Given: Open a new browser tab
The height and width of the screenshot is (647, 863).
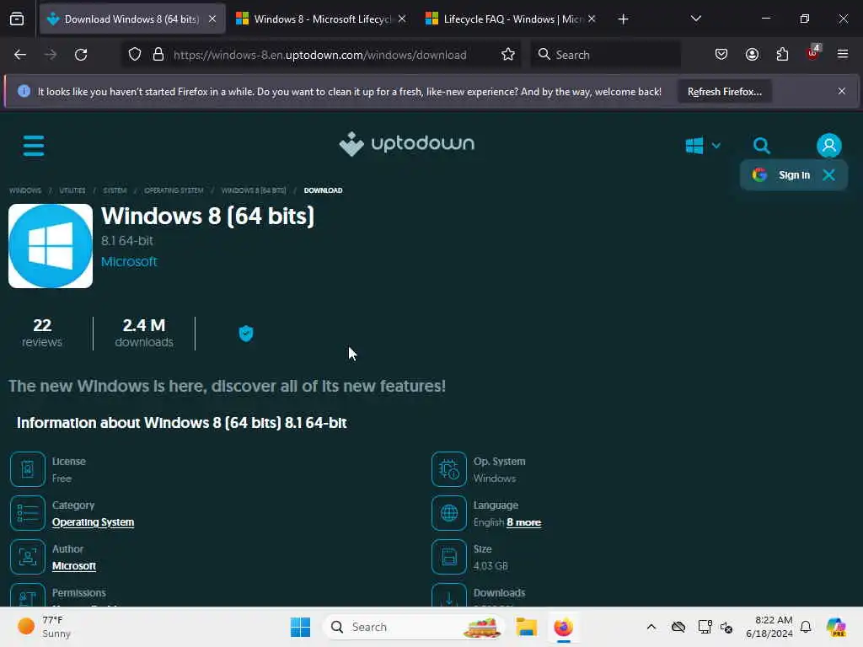Looking at the screenshot, I should (623, 19).
